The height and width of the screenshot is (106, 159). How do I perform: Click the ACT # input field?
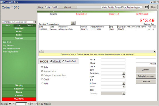coord(113,60)
